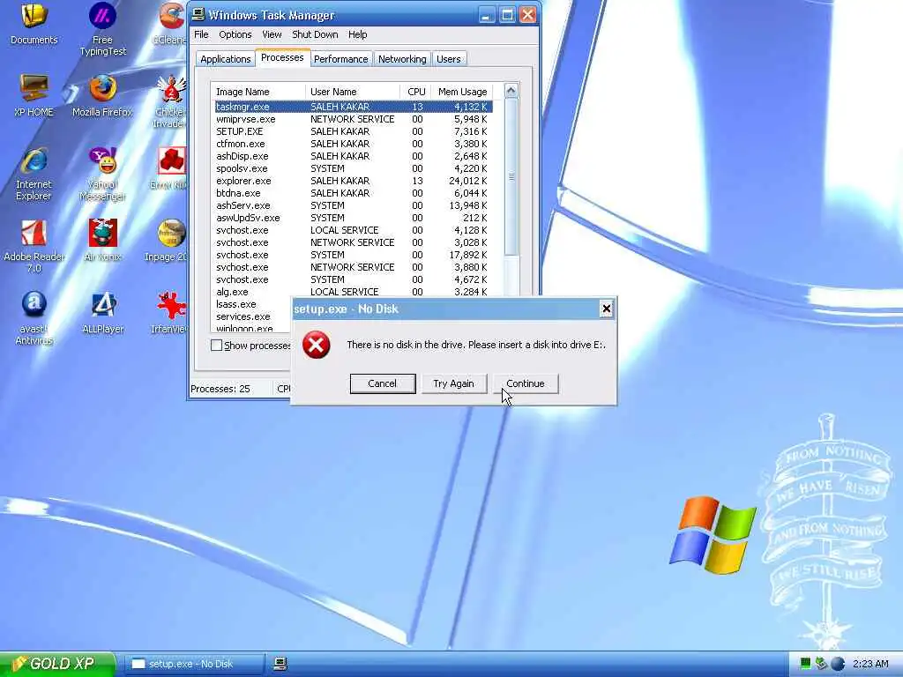Select the Air Xonix desktop icon
903x677 pixels.
click(x=102, y=240)
